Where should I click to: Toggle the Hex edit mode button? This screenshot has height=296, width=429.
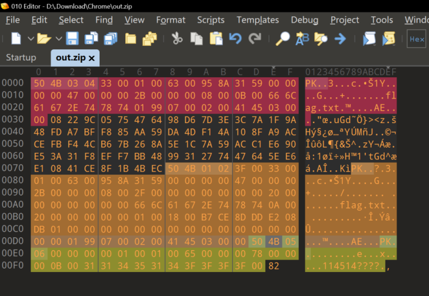pyautogui.click(x=417, y=39)
